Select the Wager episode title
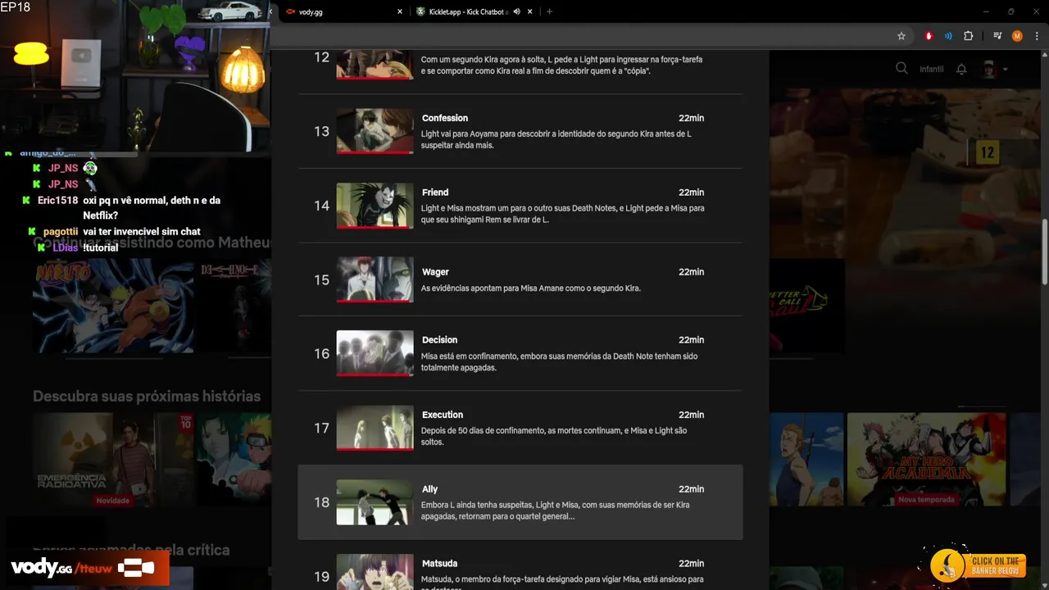Viewport: 1049px width, 590px height. tap(435, 272)
